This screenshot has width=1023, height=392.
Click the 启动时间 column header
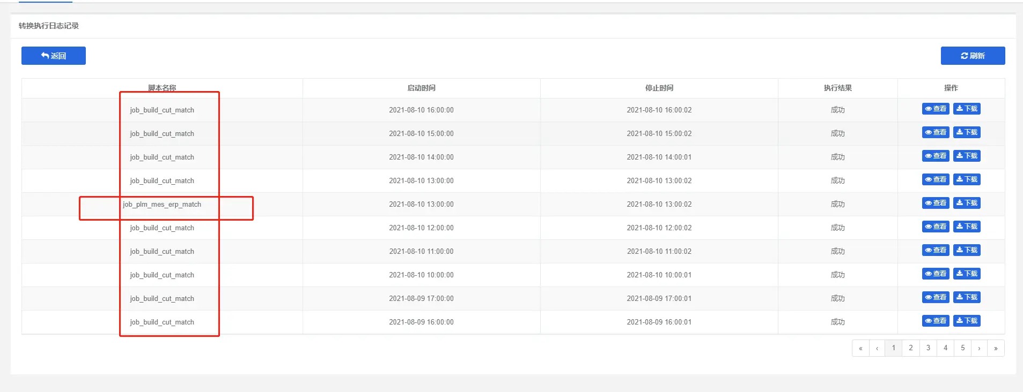point(421,88)
